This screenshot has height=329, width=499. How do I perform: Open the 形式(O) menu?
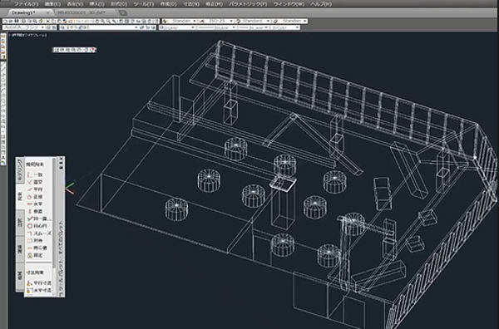pos(119,4)
